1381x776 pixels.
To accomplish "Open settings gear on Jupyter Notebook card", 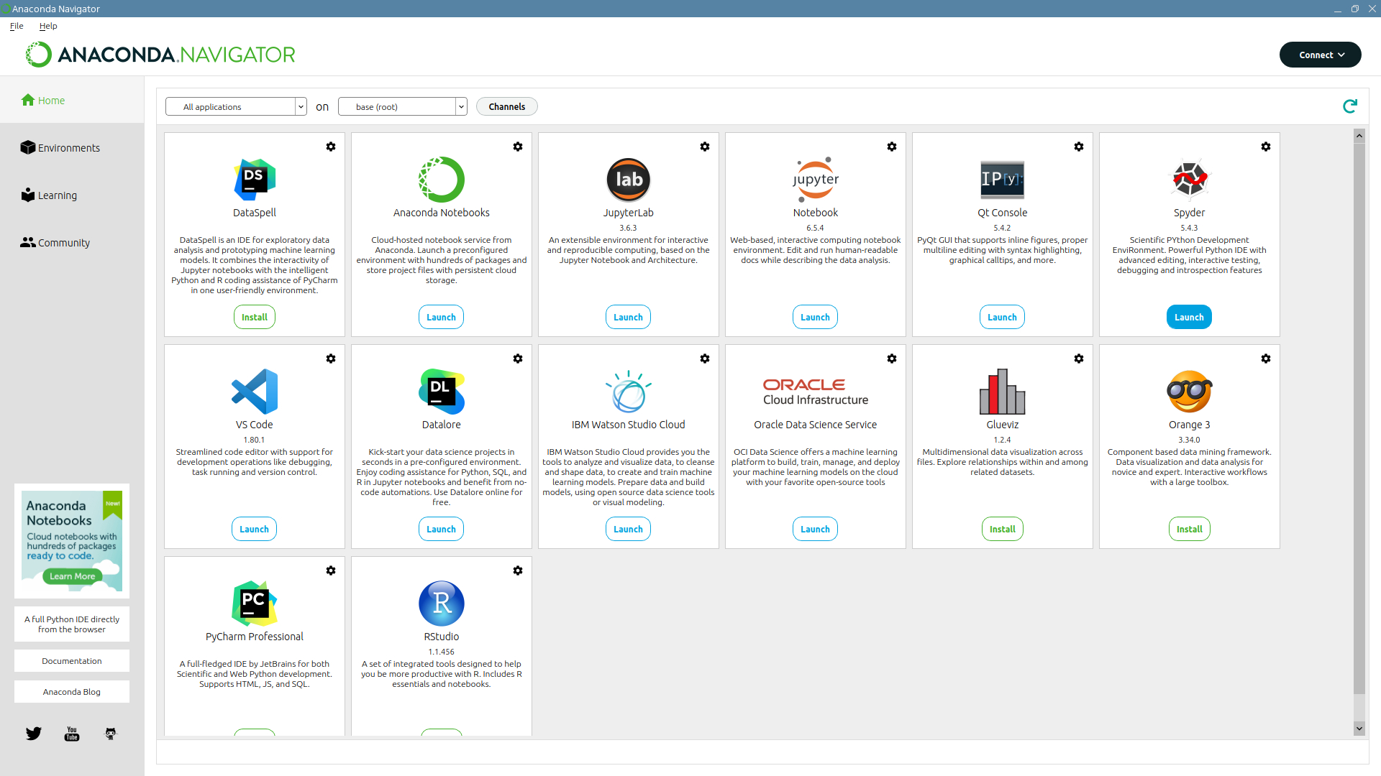I will (892, 147).
